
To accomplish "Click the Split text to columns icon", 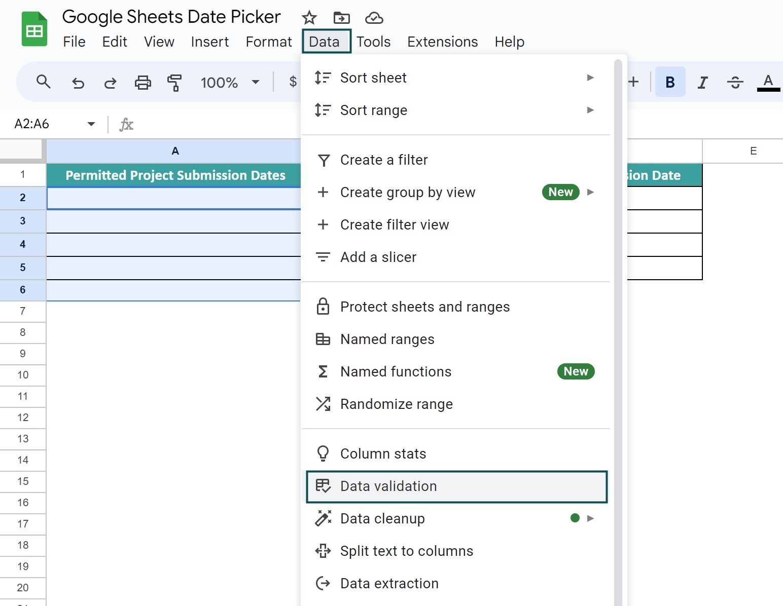I will (x=323, y=551).
